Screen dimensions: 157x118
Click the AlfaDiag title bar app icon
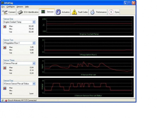2,3
